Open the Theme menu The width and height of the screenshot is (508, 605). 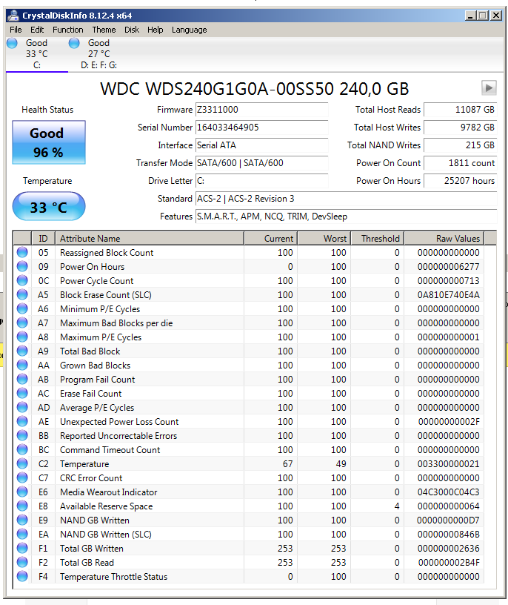click(104, 30)
